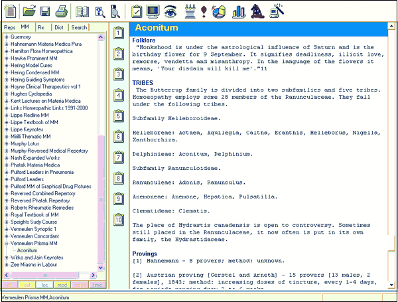
Task: Click the monitor screen toolbar icon
Action: pos(153,12)
